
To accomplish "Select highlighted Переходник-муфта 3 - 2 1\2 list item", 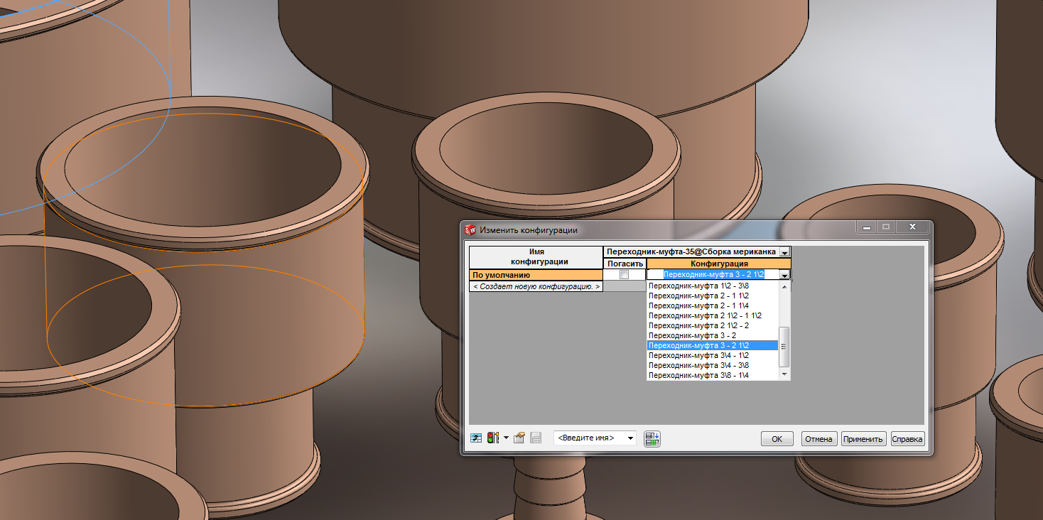I will click(713, 345).
